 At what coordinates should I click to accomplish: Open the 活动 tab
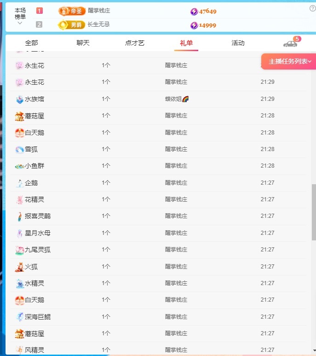coord(238,43)
